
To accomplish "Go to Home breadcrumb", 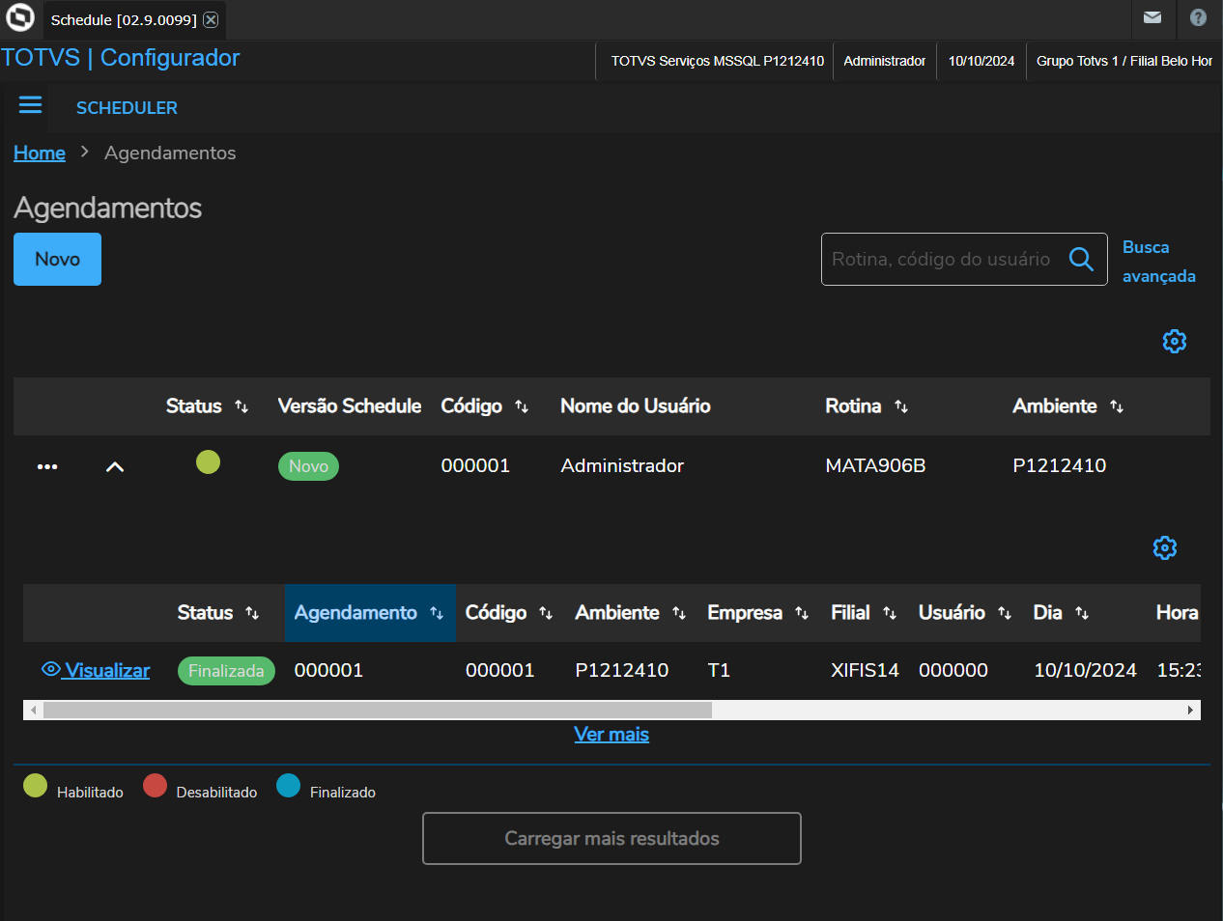I will click(40, 153).
